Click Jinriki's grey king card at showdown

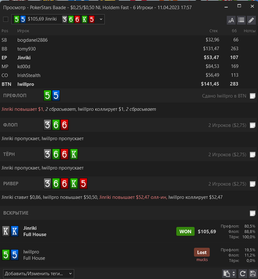[6, 231]
